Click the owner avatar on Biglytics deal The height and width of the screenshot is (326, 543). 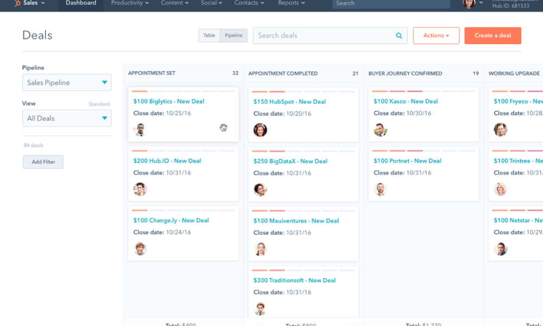140,129
